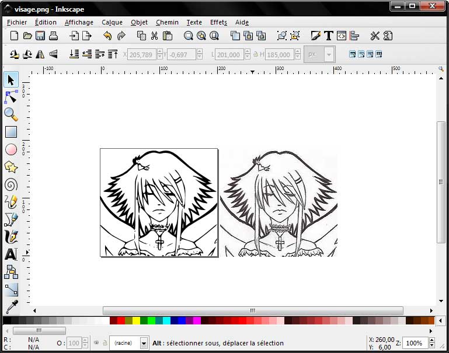Viewport: 449px width, 353px height.
Task: Expand the (racine) layer dropdown
Action: point(144,343)
